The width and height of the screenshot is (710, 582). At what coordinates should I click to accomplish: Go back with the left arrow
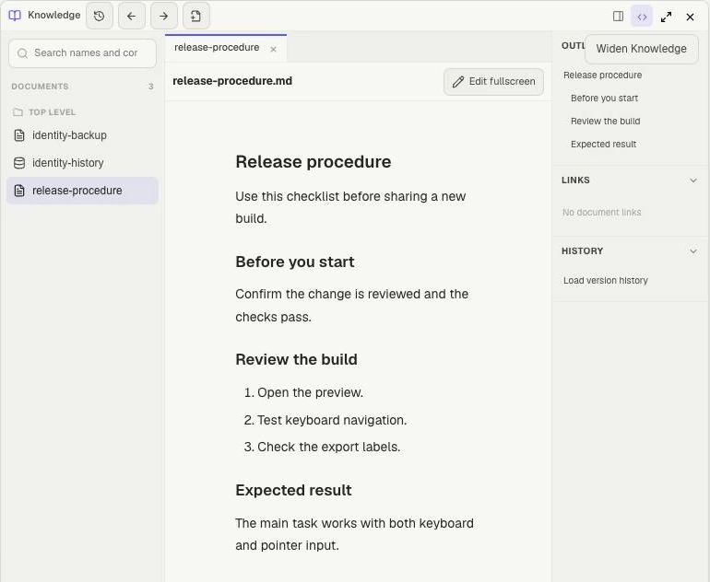(x=132, y=17)
